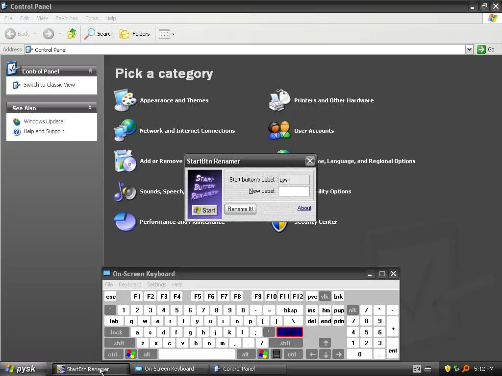Toggle the lock (caps lock) key
Viewport: 502px width, 376px height.
pyautogui.click(x=117, y=332)
